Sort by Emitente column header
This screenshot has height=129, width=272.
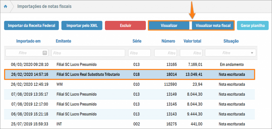tap(63, 41)
